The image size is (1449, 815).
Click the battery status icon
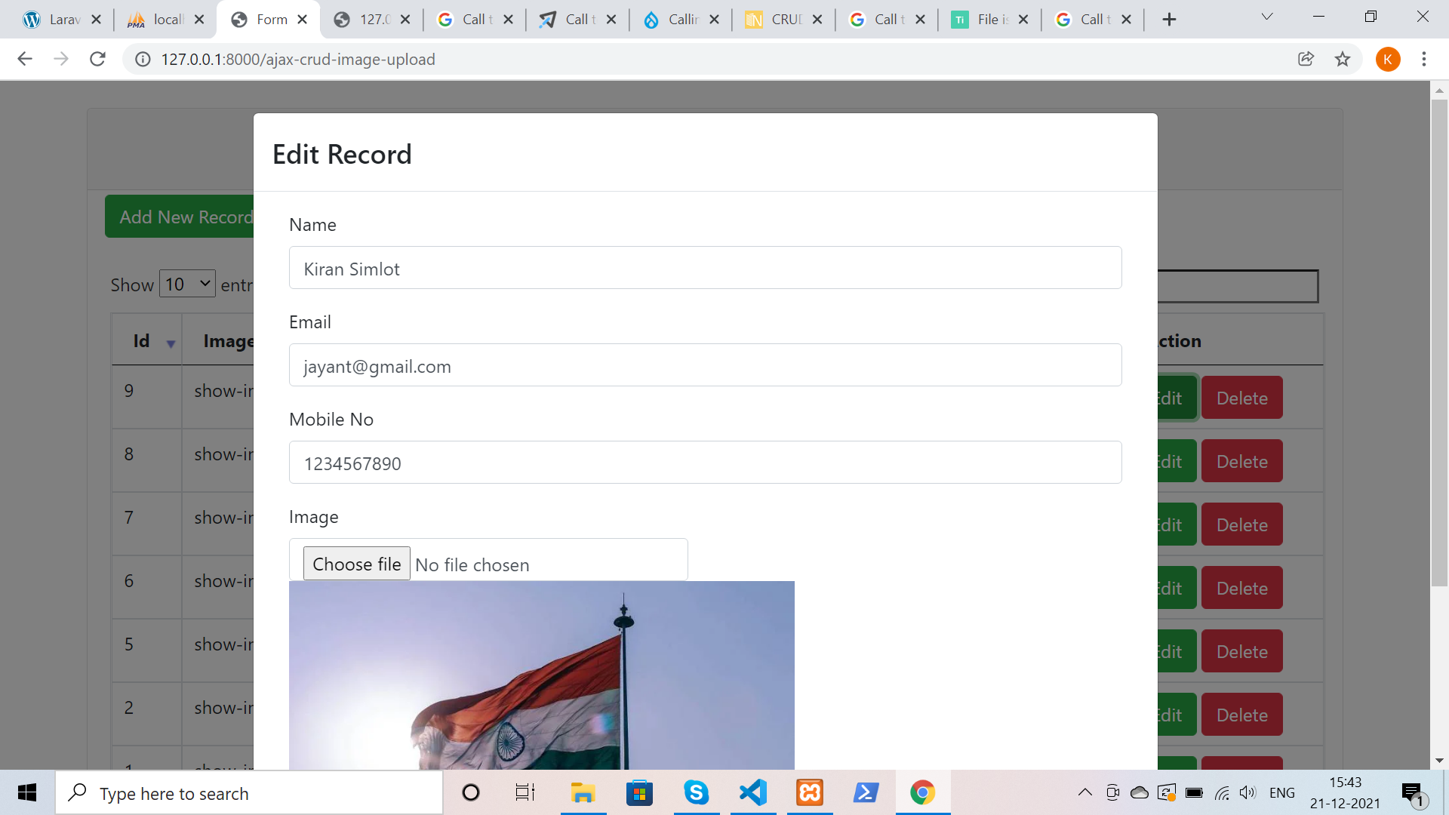pos(1194,792)
